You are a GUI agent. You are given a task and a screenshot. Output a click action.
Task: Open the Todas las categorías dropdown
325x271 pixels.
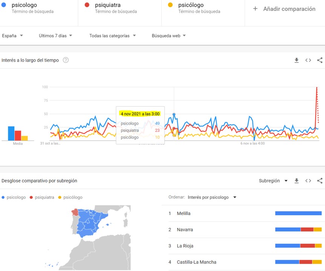click(112, 36)
